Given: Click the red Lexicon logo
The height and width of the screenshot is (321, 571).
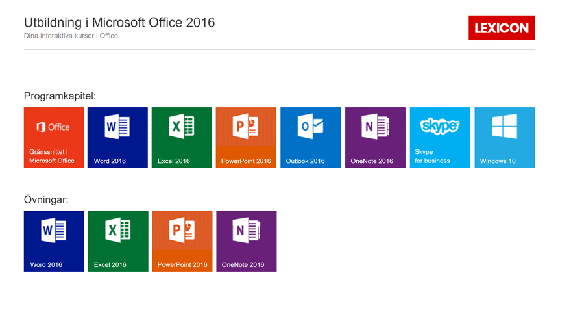Looking at the screenshot, I should (502, 28).
